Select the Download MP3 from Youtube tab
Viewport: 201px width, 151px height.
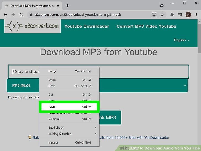(x=32, y=6)
